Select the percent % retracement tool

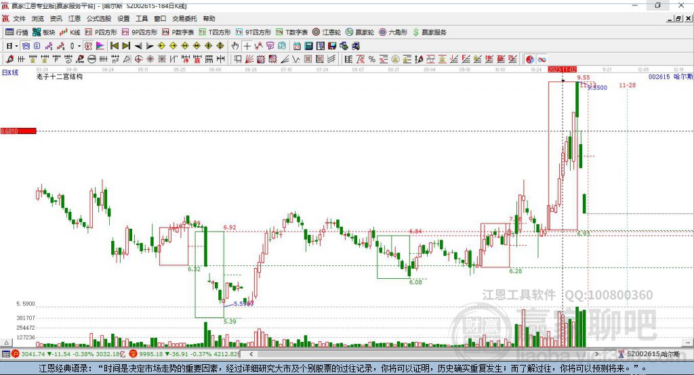tap(372, 60)
